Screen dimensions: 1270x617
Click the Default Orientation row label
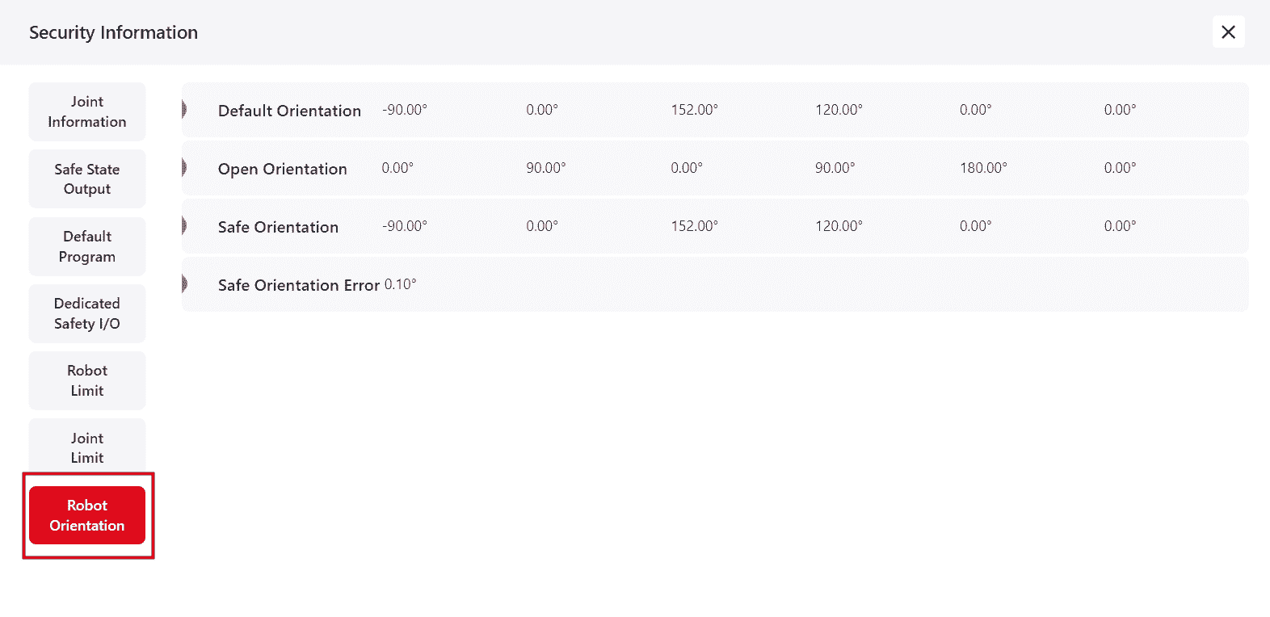point(289,111)
